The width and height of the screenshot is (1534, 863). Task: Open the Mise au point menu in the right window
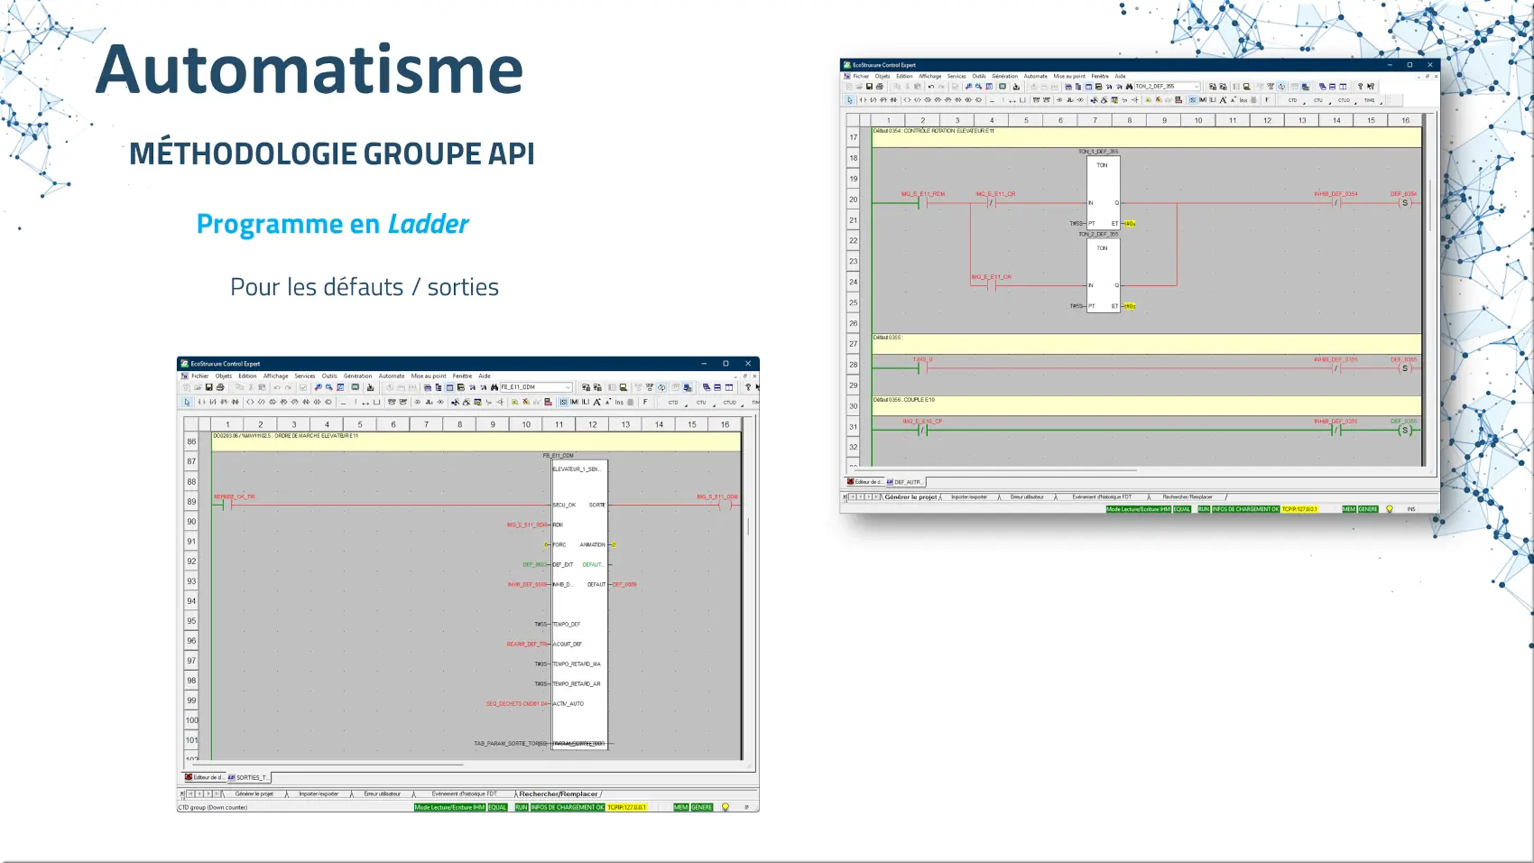1069,77
